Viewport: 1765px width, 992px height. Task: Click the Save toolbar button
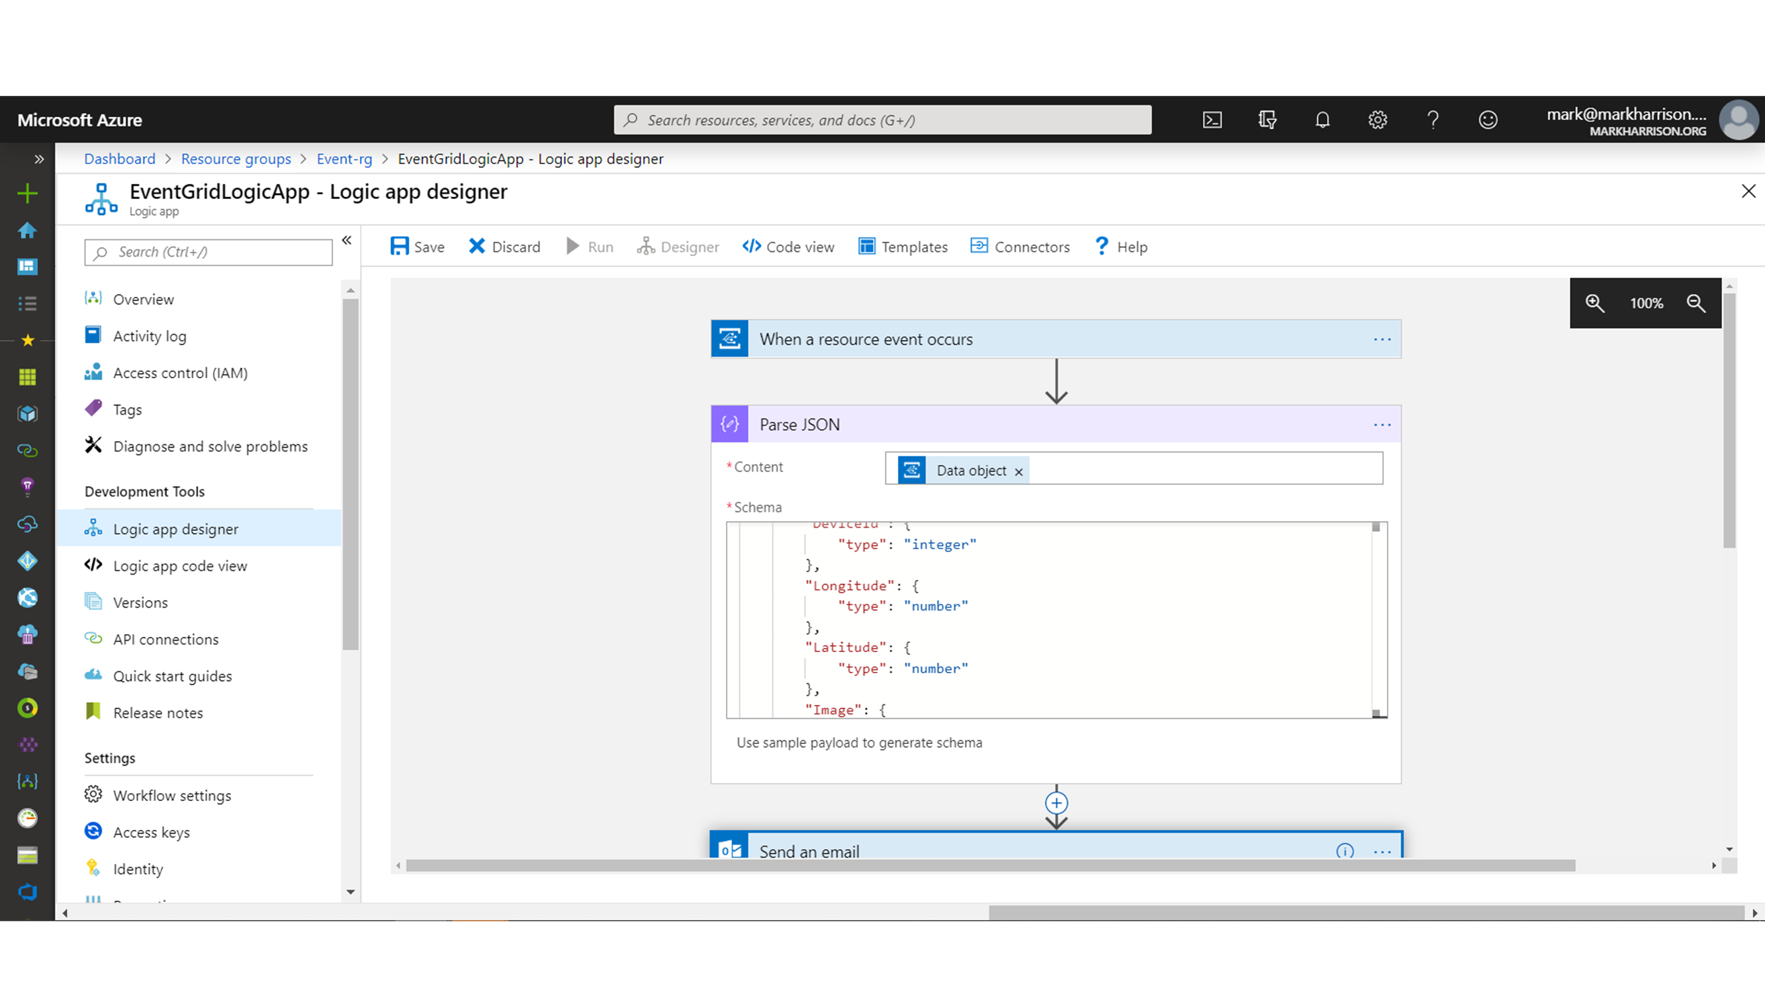pos(418,247)
